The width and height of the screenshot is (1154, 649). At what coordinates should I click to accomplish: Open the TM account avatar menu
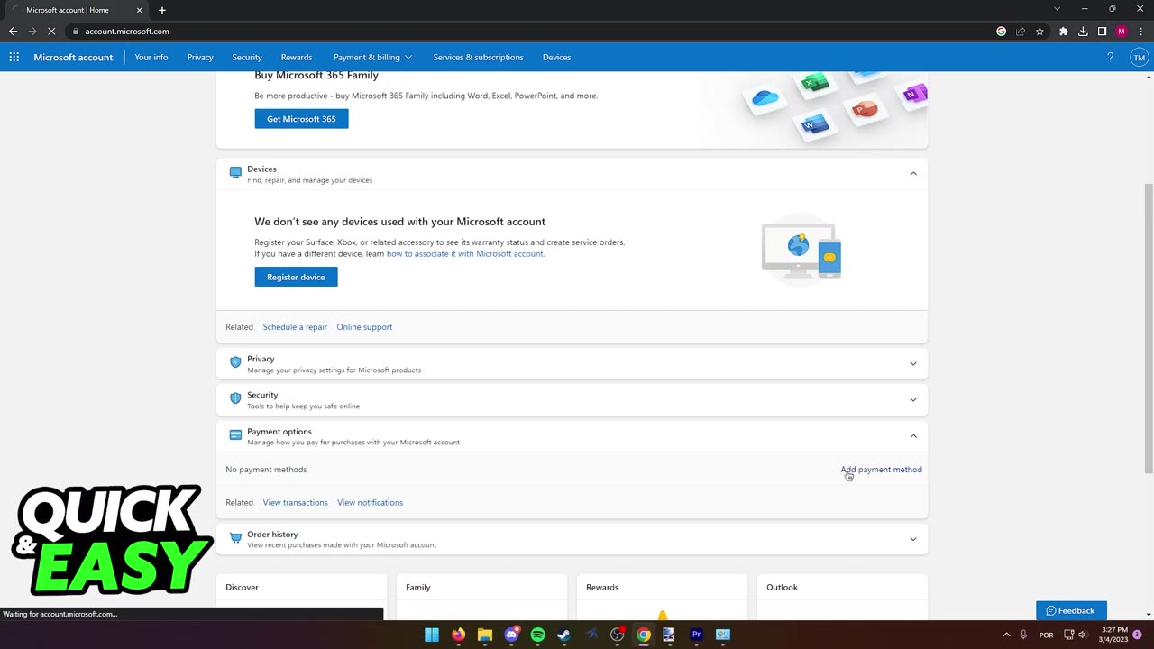coord(1139,57)
